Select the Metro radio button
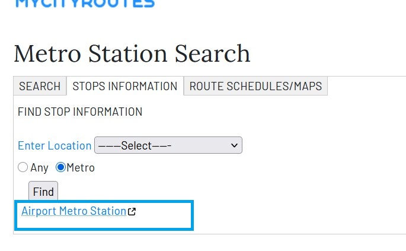 60,167
